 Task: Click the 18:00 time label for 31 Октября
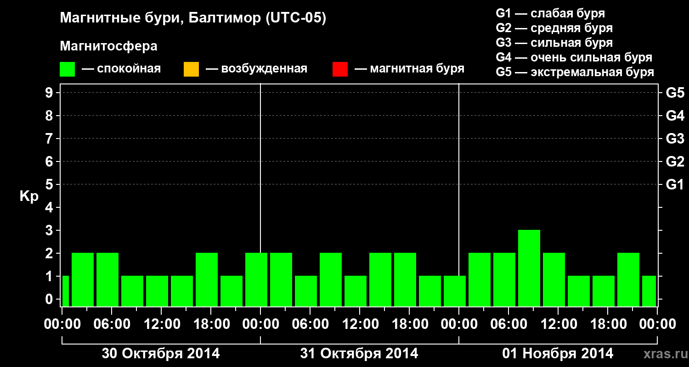coord(409,324)
